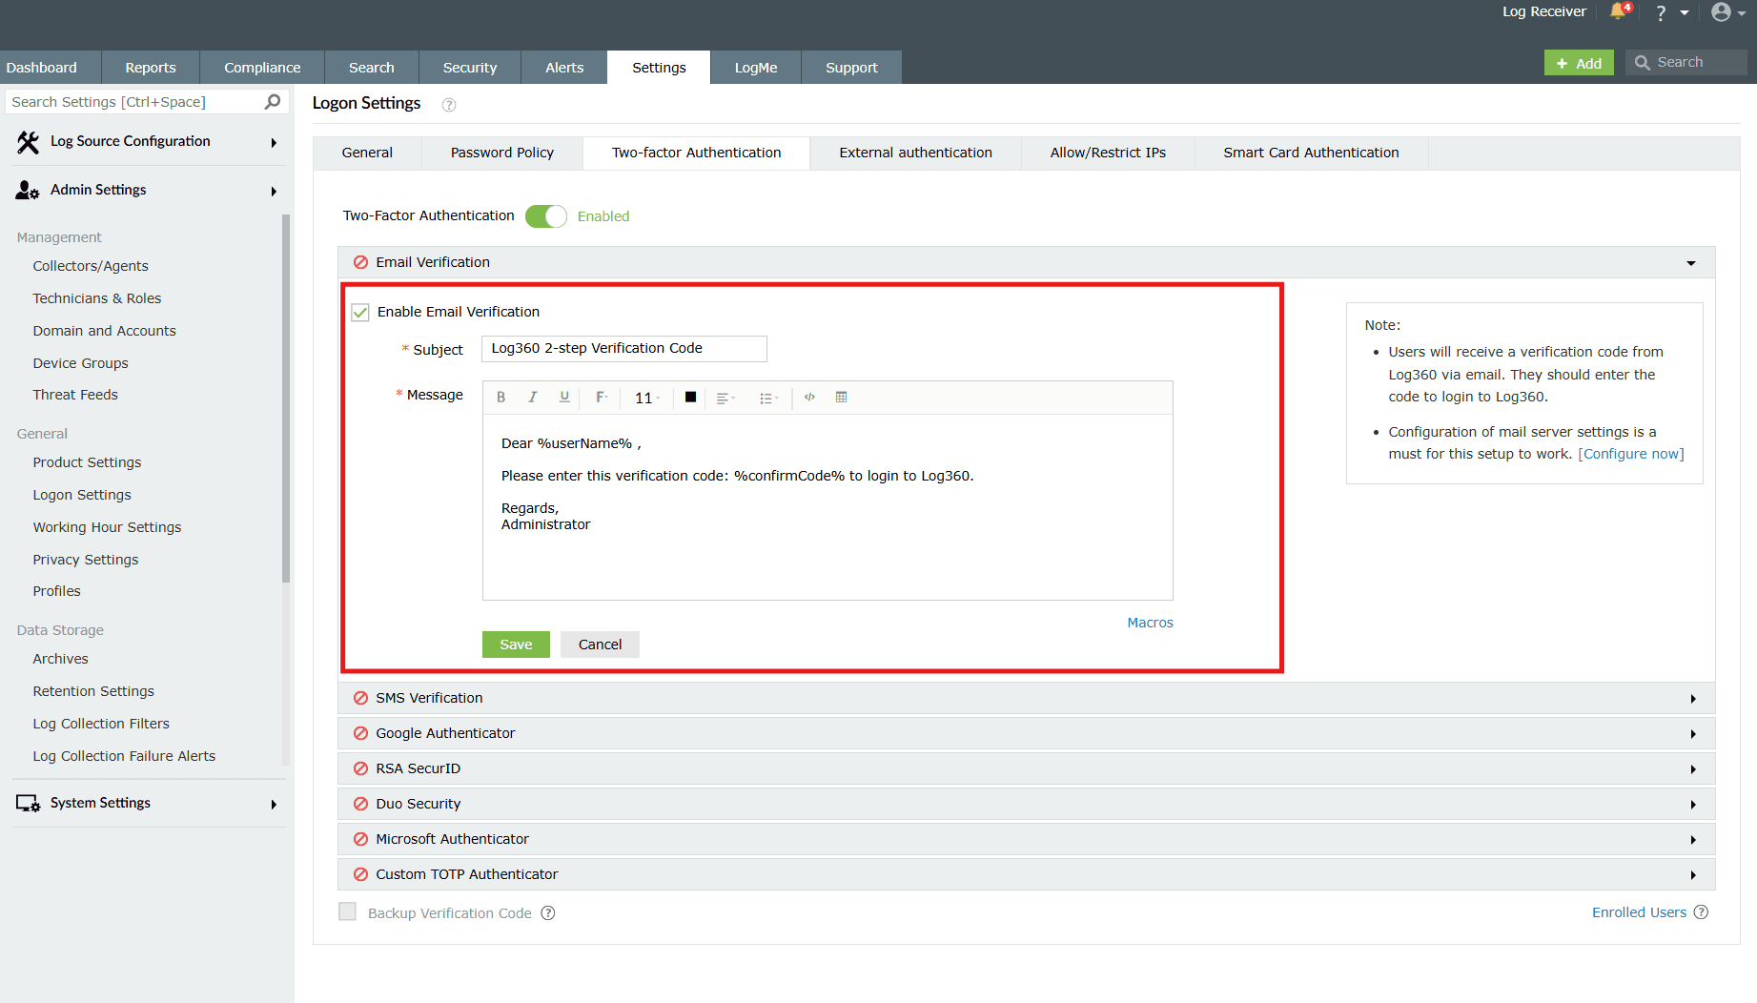Viewport: 1757px width, 1003px height.
Task: Open the Log Receiver link
Action: [x=1544, y=11]
